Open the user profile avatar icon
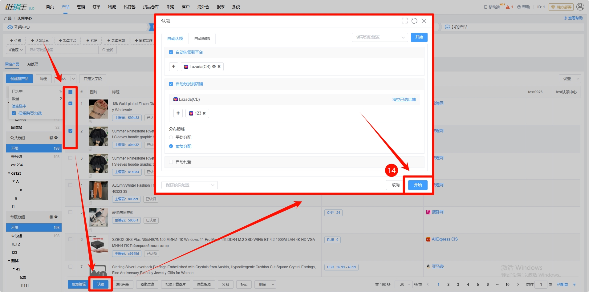The image size is (589, 292). (x=580, y=7)
